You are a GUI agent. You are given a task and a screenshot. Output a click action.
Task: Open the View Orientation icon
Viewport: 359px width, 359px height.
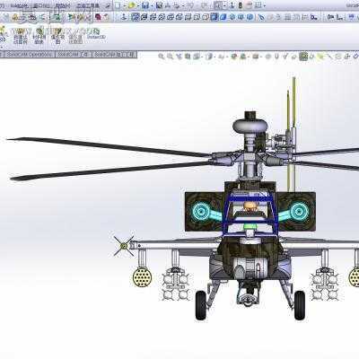[x=197, y=56]
